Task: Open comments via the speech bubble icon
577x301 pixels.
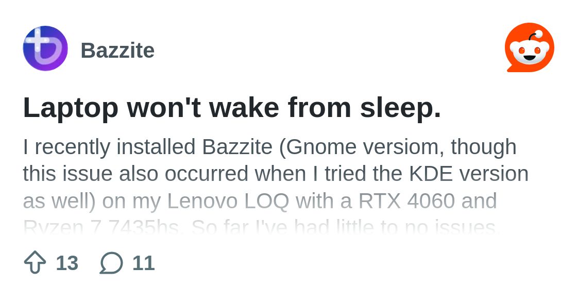Action: [x=111, y=263]
